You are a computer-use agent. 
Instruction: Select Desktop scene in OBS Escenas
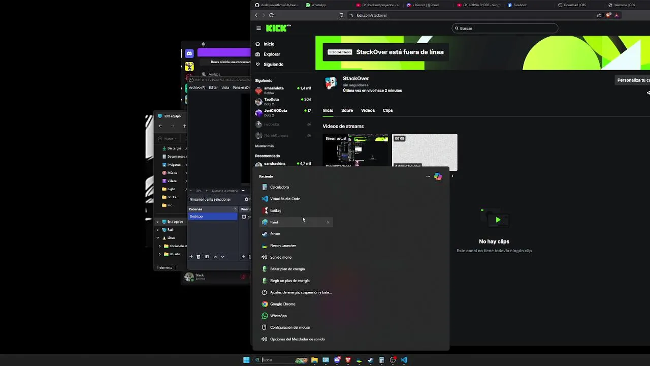tap(213, 217)
